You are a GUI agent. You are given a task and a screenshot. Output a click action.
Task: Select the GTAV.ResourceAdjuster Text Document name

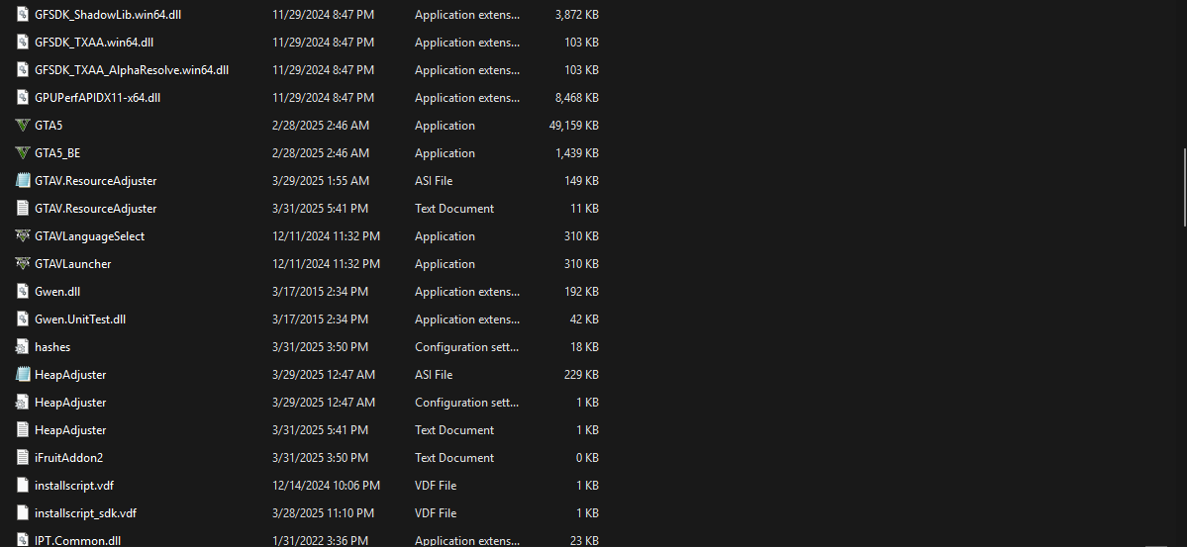(95, 209)
